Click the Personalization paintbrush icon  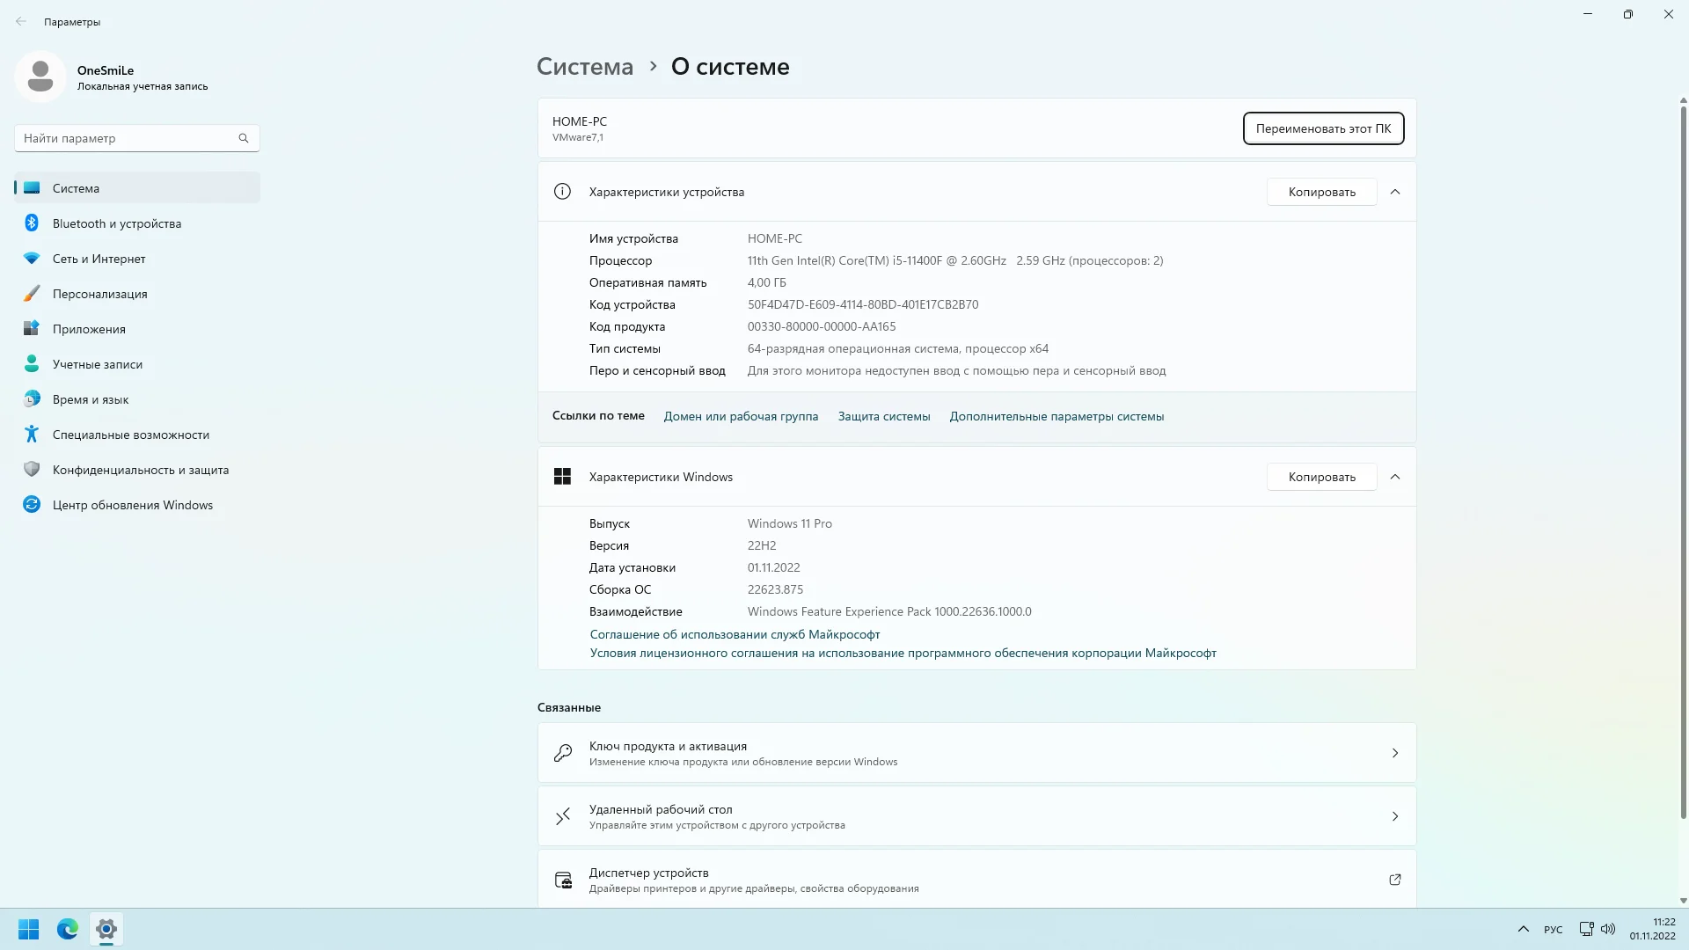pyautogui.click(x=32, y=294)
